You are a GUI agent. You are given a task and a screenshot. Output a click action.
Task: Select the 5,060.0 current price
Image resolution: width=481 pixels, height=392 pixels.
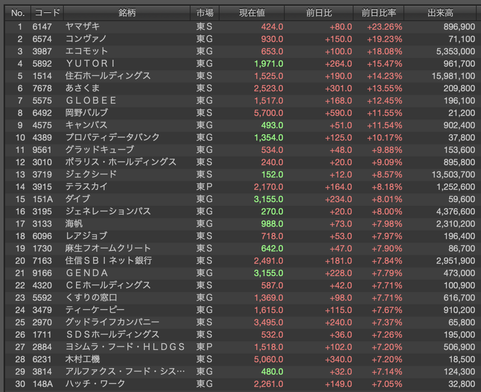[269, 360]
